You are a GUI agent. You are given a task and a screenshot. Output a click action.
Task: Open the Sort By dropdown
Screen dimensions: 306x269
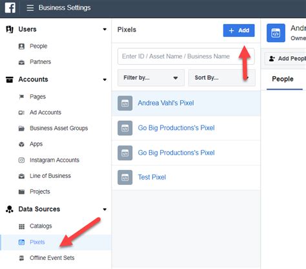(222, 78)
